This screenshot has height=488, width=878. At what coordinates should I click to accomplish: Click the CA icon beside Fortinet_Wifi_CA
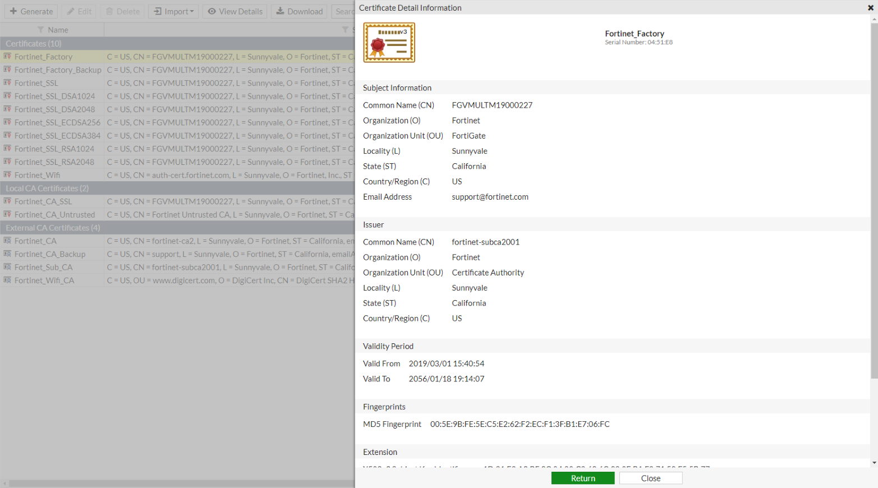pyautogui.click(x=7, y=280)
